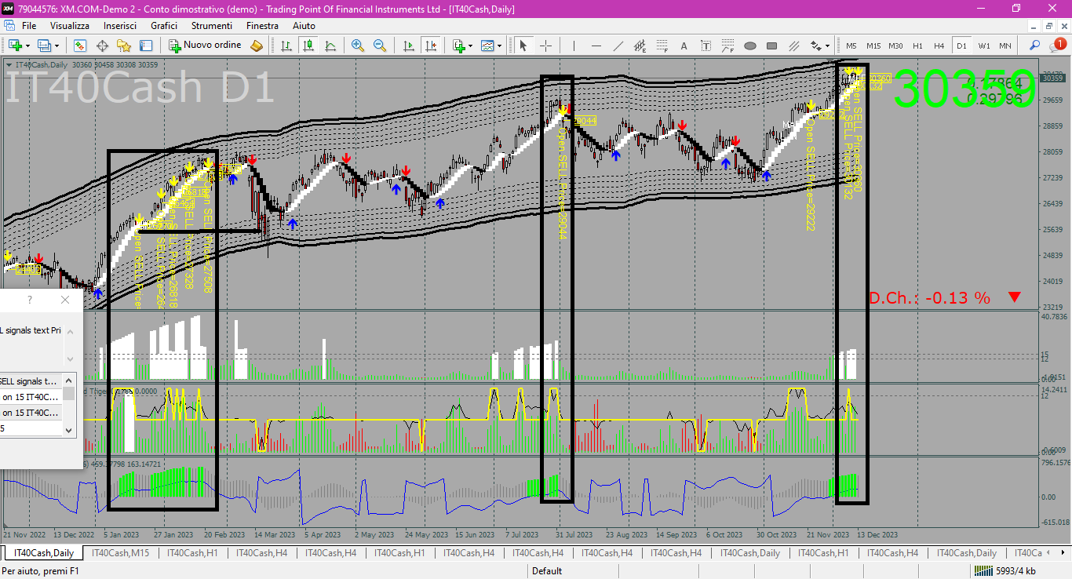
Task: Select the cursor arrow tool
Action: pos(523,46)
